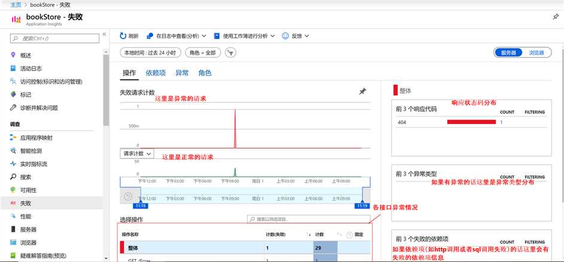Screen dimensions: 564x262
Task: Switch view to 服务器
Action: click(x=508, y=53)
